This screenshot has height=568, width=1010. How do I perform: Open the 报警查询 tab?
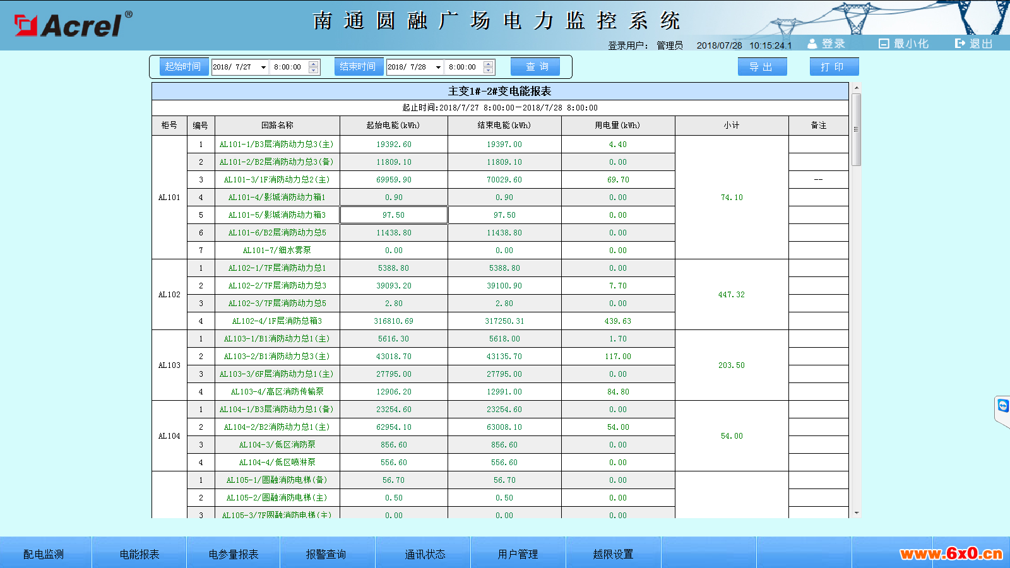[x=326, y=553]
